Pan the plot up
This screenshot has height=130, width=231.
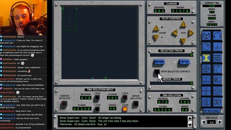coord(183,24)
